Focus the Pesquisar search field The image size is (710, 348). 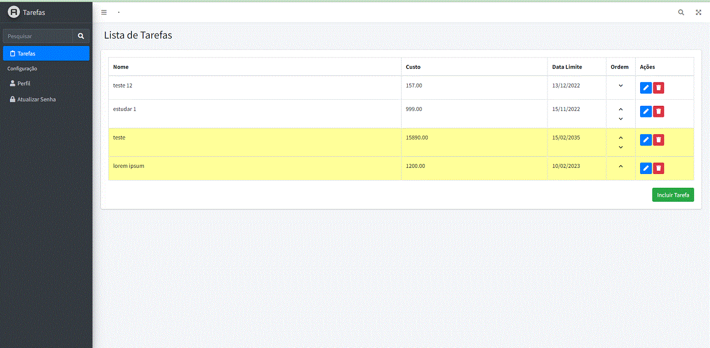38,36
